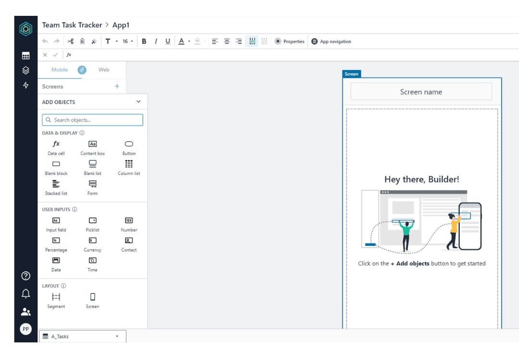
Task: Select the Screen layout object
Action: point(93,301)
